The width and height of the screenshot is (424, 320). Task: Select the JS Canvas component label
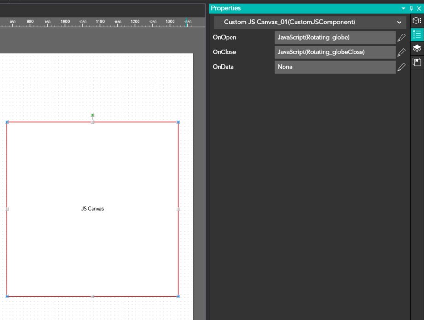click(93, 209)
